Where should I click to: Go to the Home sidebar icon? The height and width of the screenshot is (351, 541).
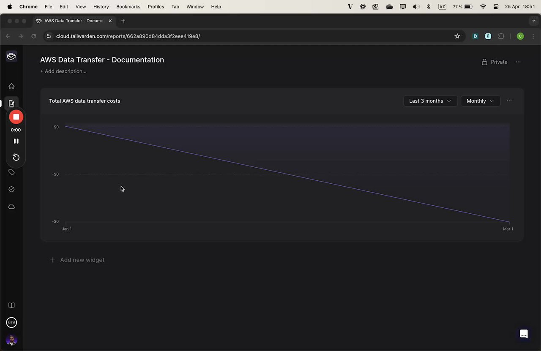pos(11,86)
